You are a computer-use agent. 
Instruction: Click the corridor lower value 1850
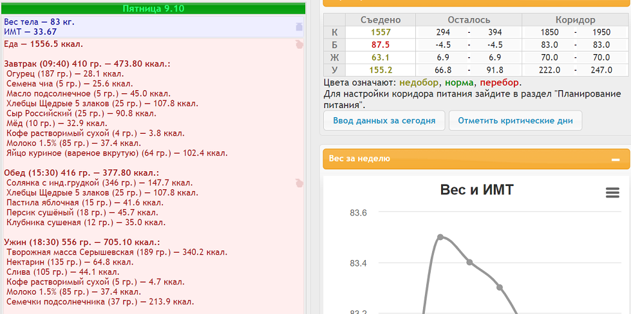click(550, 33)
